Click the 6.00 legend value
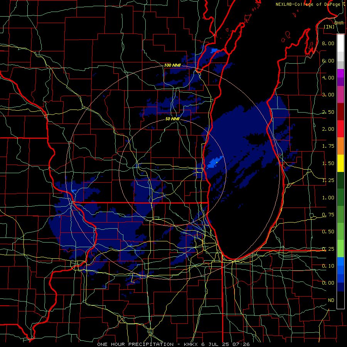The image size is (347, 347). tap(328, 61)
